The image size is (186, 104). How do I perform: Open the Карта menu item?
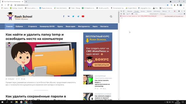(x=95, y=26)
